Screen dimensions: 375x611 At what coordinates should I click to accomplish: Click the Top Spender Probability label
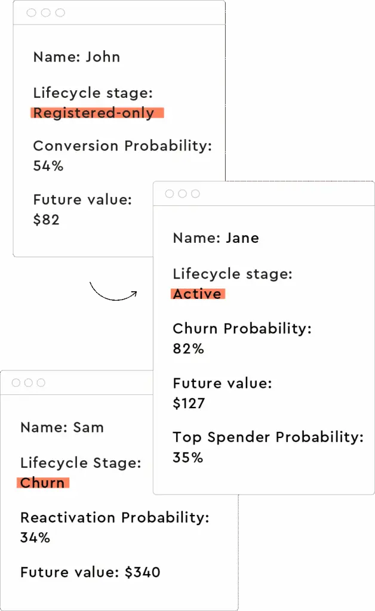click(268, 437)
